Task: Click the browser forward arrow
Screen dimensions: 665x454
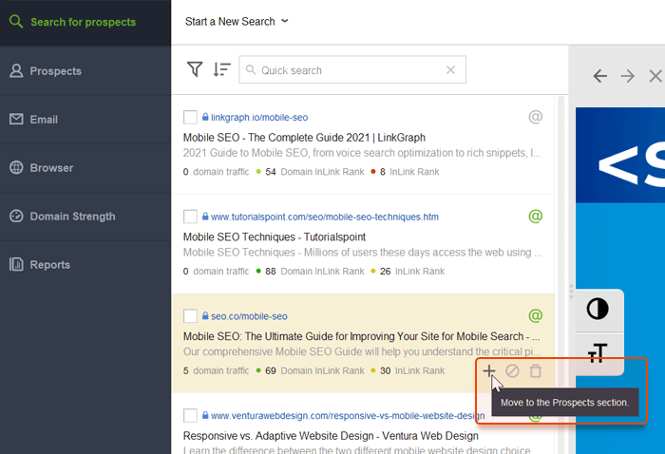Action: tap(627, 76)
